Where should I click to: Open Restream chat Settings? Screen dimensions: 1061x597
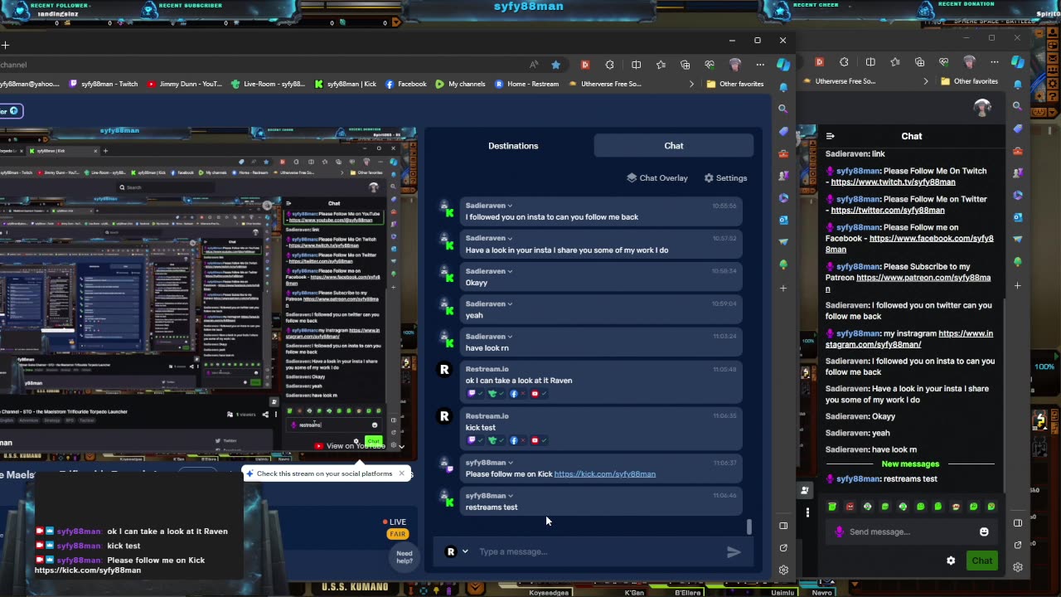pyautogui.click(x=725, y=178)
